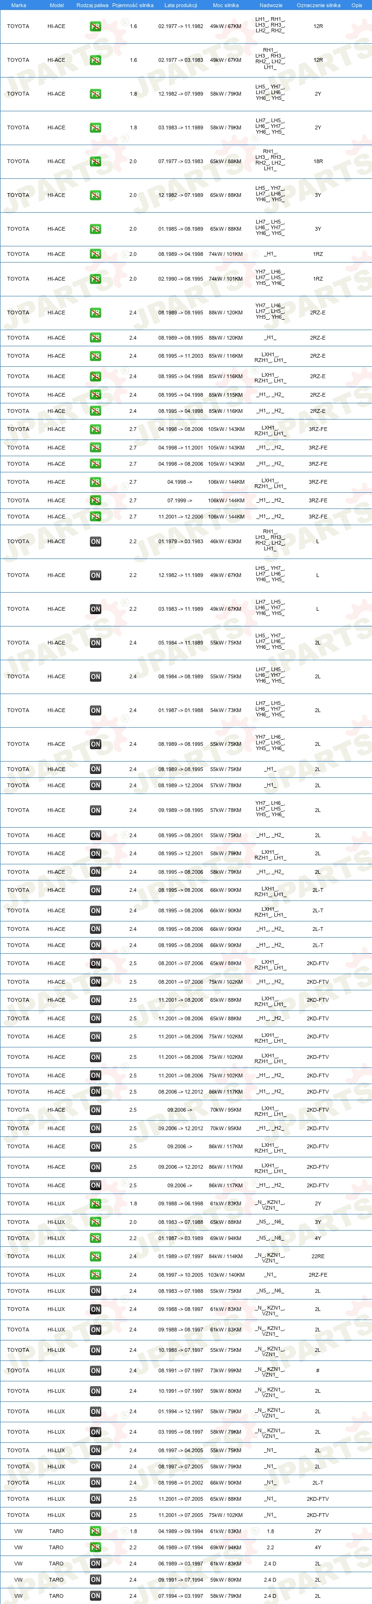Select the 08.1995 -> 12.2001 production years cell
Screen dimensions: 372x1604
[181, 854]
